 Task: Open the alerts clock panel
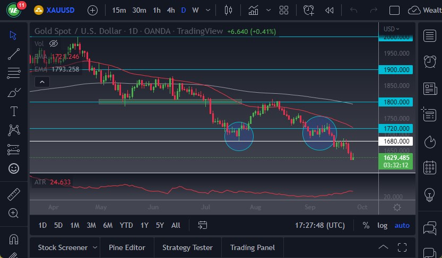[x=430, y=62]
